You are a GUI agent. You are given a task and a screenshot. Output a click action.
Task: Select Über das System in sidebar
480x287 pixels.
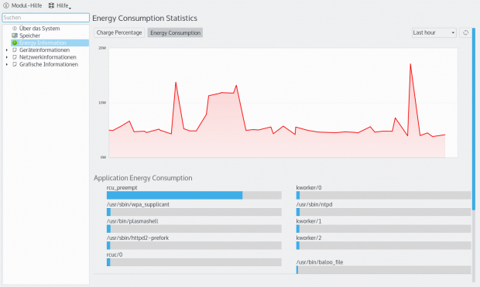click(x=39, y=29)
